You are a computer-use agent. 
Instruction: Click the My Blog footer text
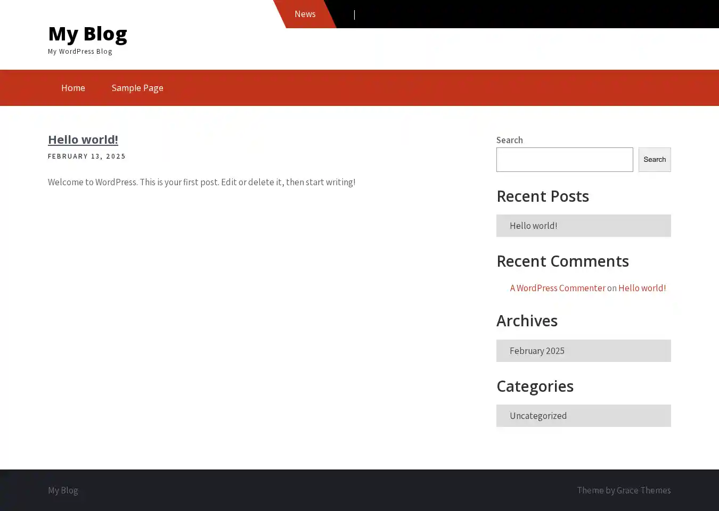tap(63, 490)
